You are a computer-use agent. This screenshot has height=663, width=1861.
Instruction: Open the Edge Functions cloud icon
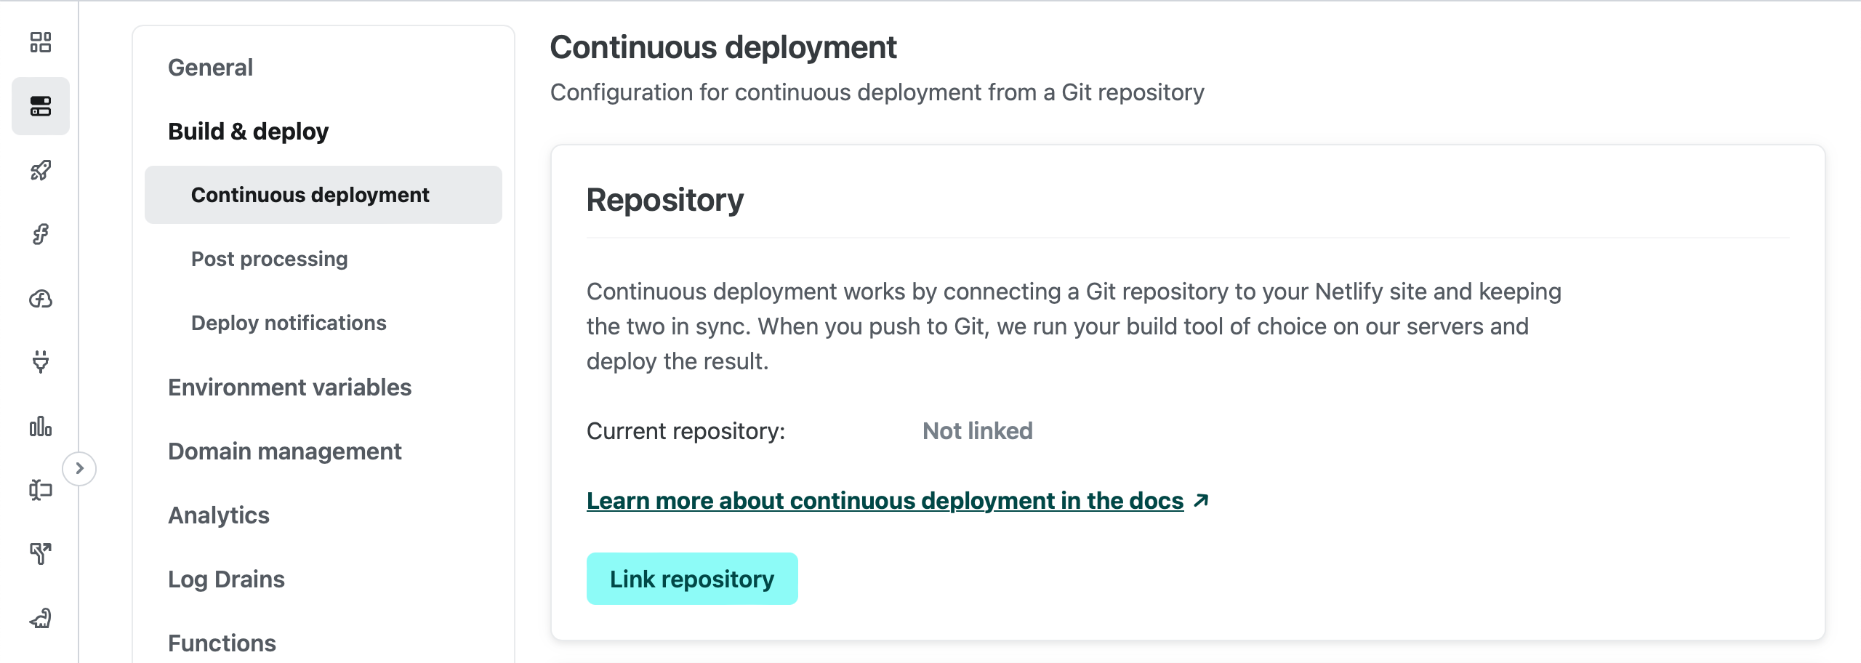click(x=41, y=298)
